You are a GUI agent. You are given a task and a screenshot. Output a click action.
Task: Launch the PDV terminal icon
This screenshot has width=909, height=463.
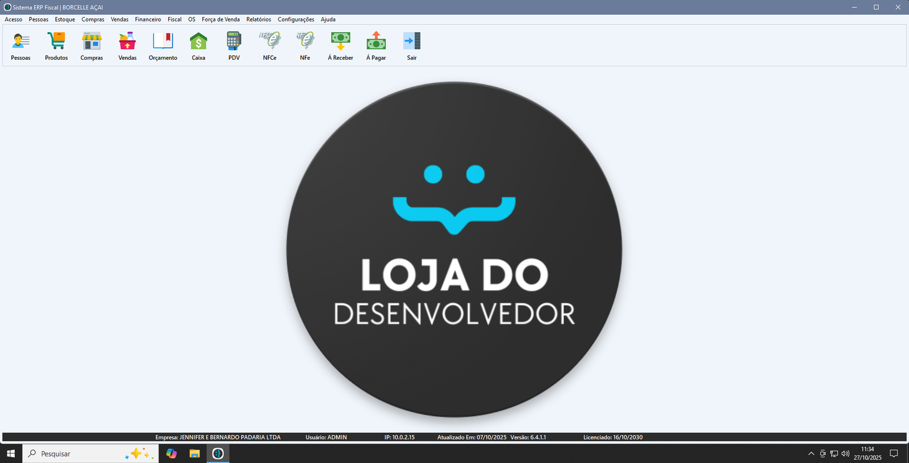[234, 41]
